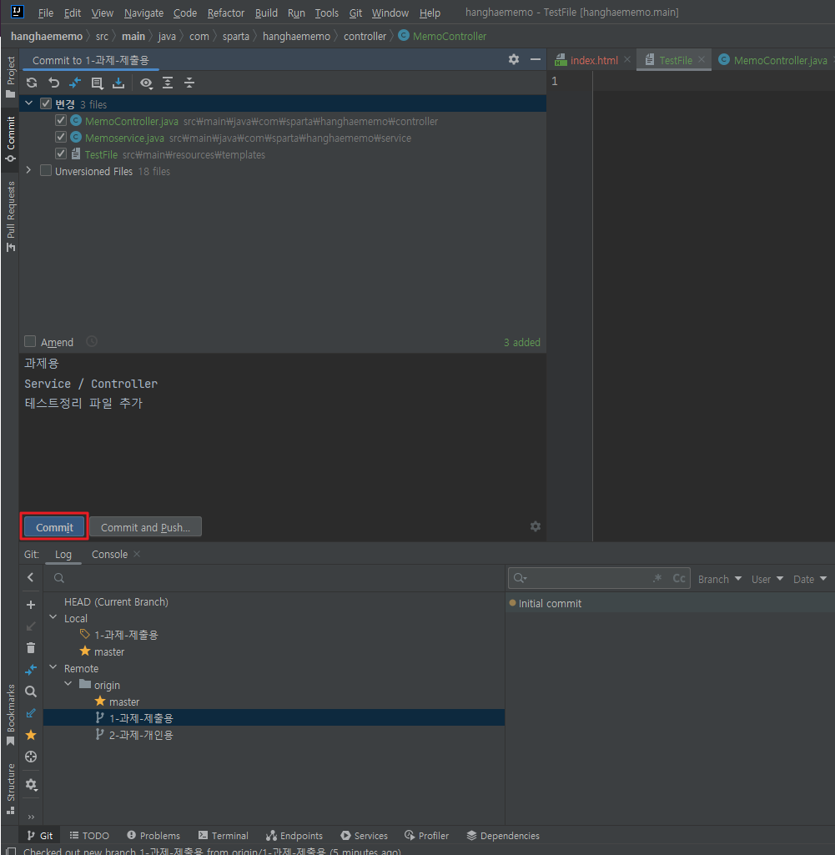Switch to MemoController.java editor tab

(x=773, y=60)
